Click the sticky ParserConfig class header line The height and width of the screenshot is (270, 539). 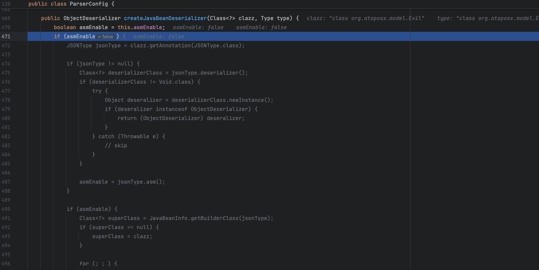[x=71, y=4]
